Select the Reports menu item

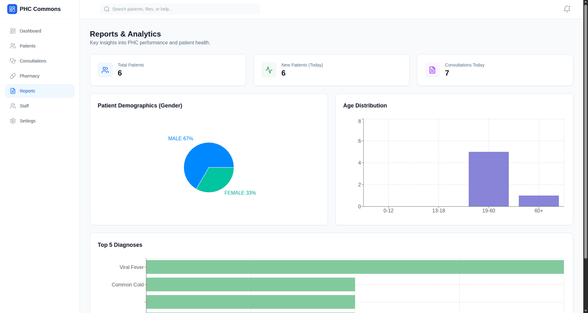(28, 91)
